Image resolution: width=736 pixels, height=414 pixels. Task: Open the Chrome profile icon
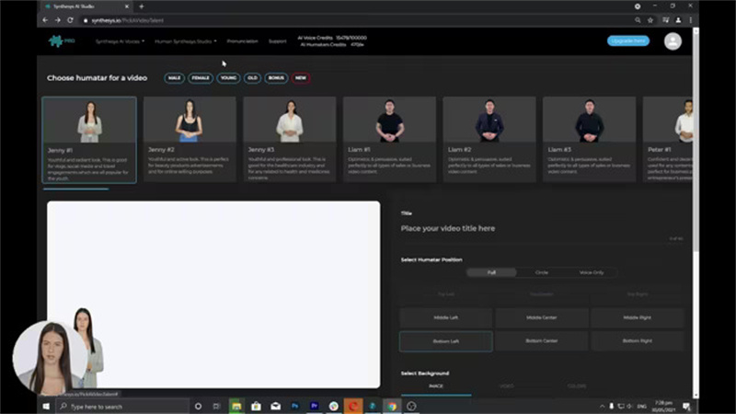click(x=678, y=20)
